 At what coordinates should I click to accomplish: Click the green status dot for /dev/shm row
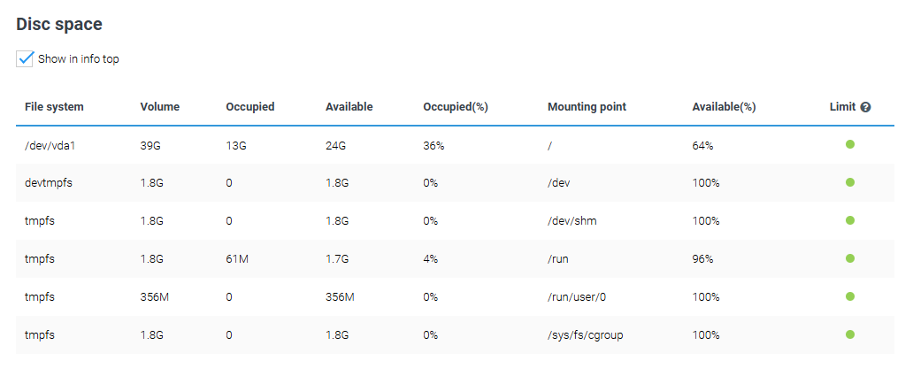click(x=850, y=220)
